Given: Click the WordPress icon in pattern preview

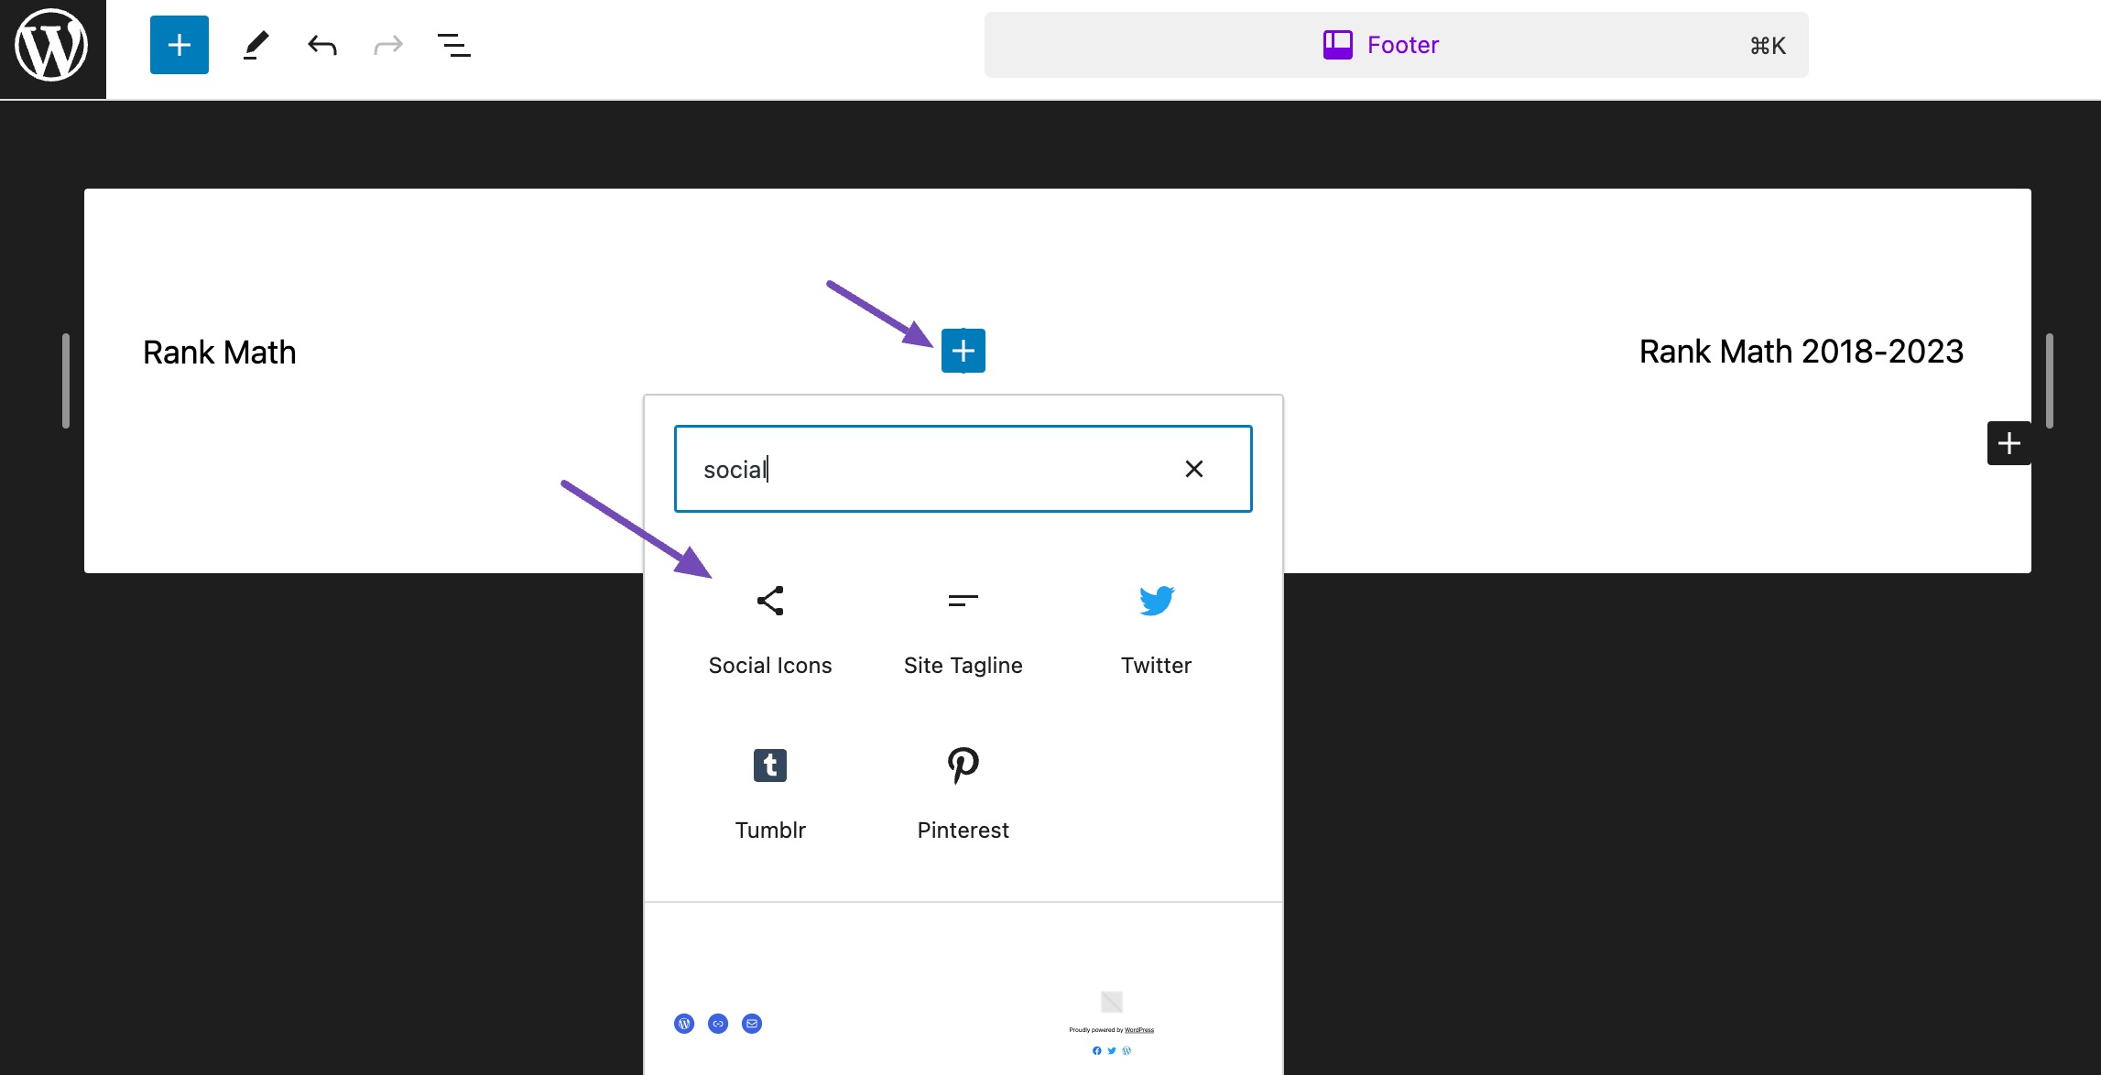Looking at the screenshot, I should [684, 1024].
